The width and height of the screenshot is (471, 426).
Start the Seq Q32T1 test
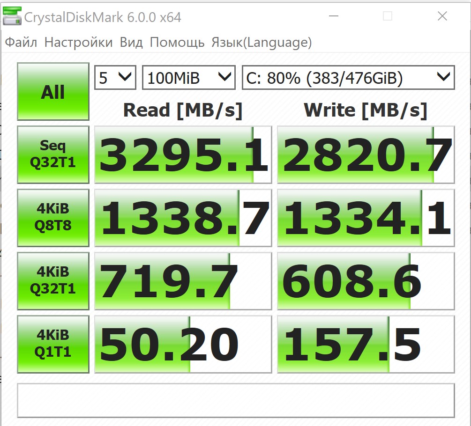point(53,154)
